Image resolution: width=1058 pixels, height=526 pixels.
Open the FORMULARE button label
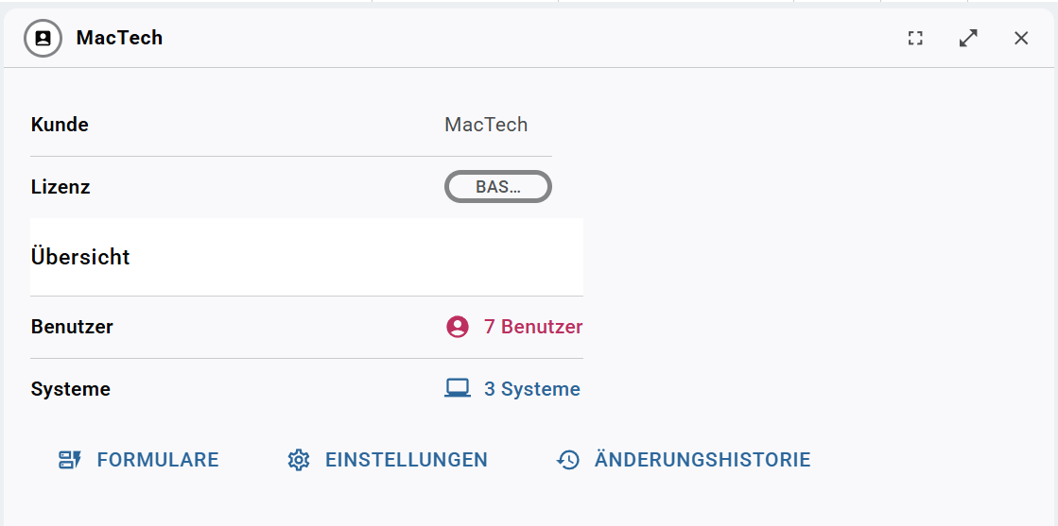(x=158, y=460)
